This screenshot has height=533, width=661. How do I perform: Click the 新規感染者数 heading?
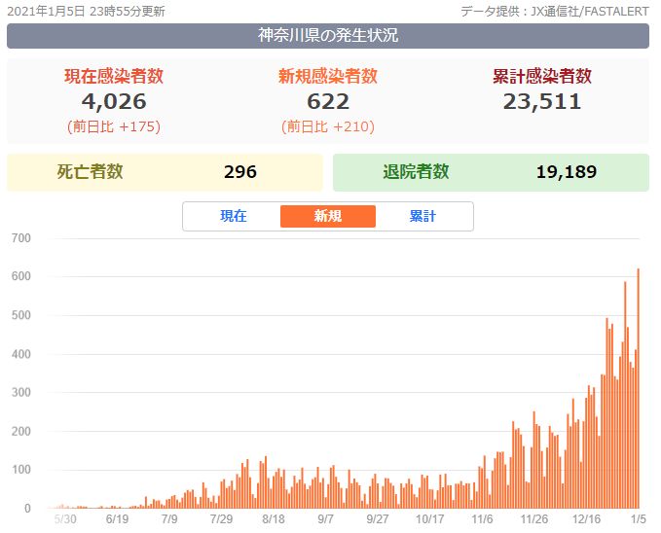click(328, 76)
